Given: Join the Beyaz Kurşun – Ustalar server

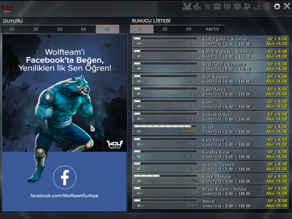Looking at the screenshot, I should 210,191.
